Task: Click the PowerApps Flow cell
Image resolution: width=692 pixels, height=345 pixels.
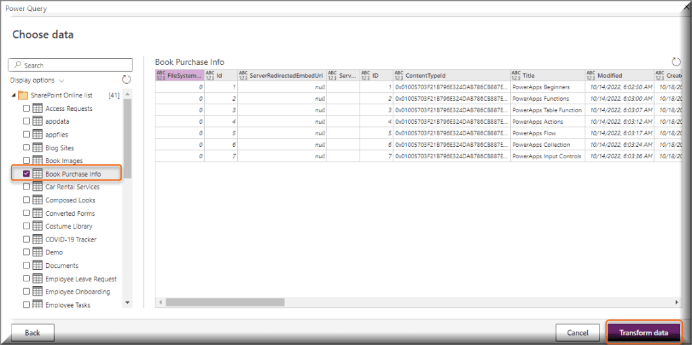Action: click(x=547, y=133)
